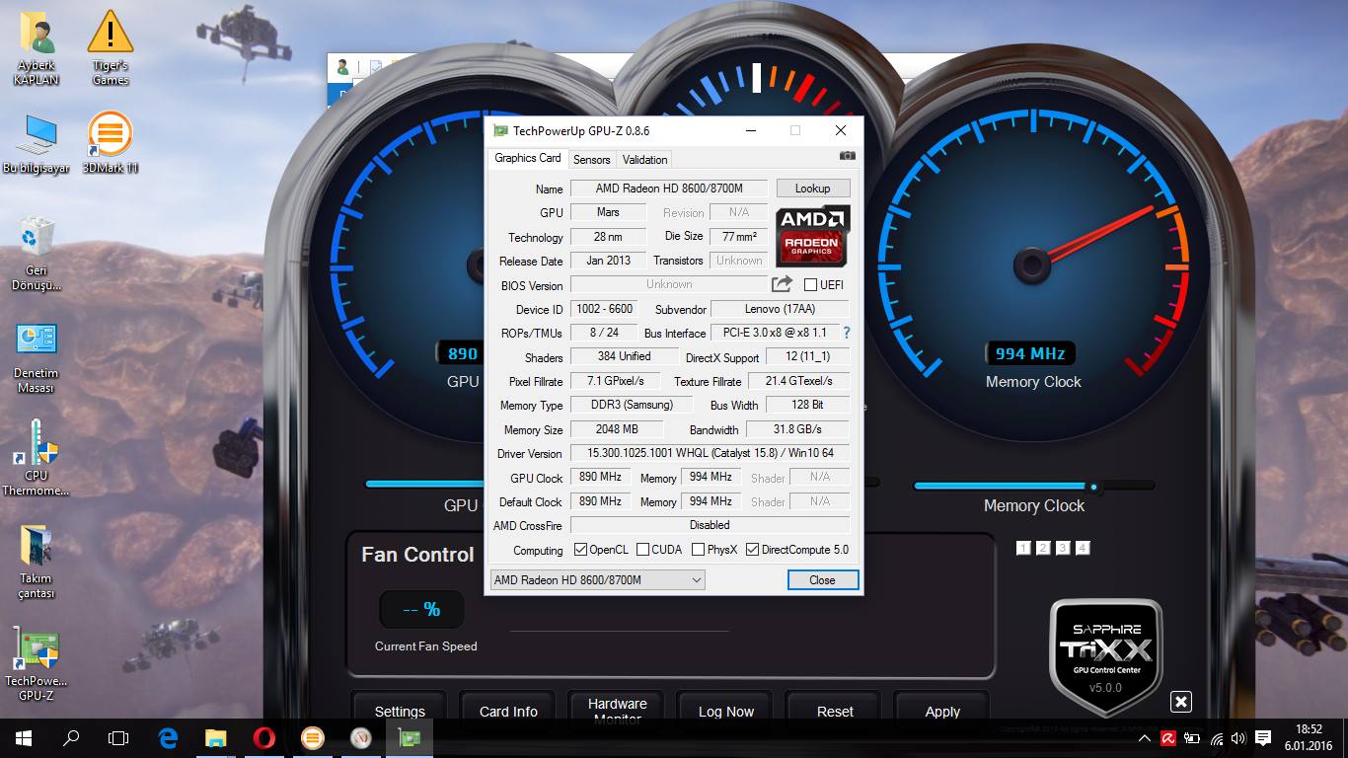Open Action Center notifications icon
The width and height of the screenshot is (1348, 758).
(x=1263, y=738)
